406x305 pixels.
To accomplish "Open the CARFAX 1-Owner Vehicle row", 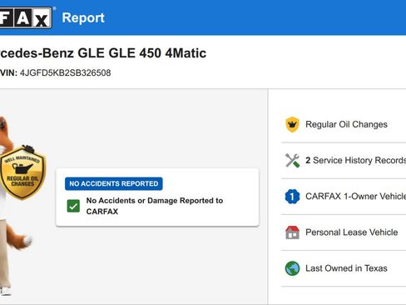I will pyautogui.click(x=344, y=197).
